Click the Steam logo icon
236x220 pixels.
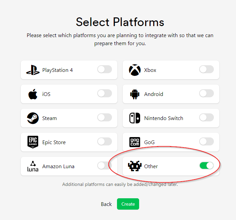click(x=33, y=118)
